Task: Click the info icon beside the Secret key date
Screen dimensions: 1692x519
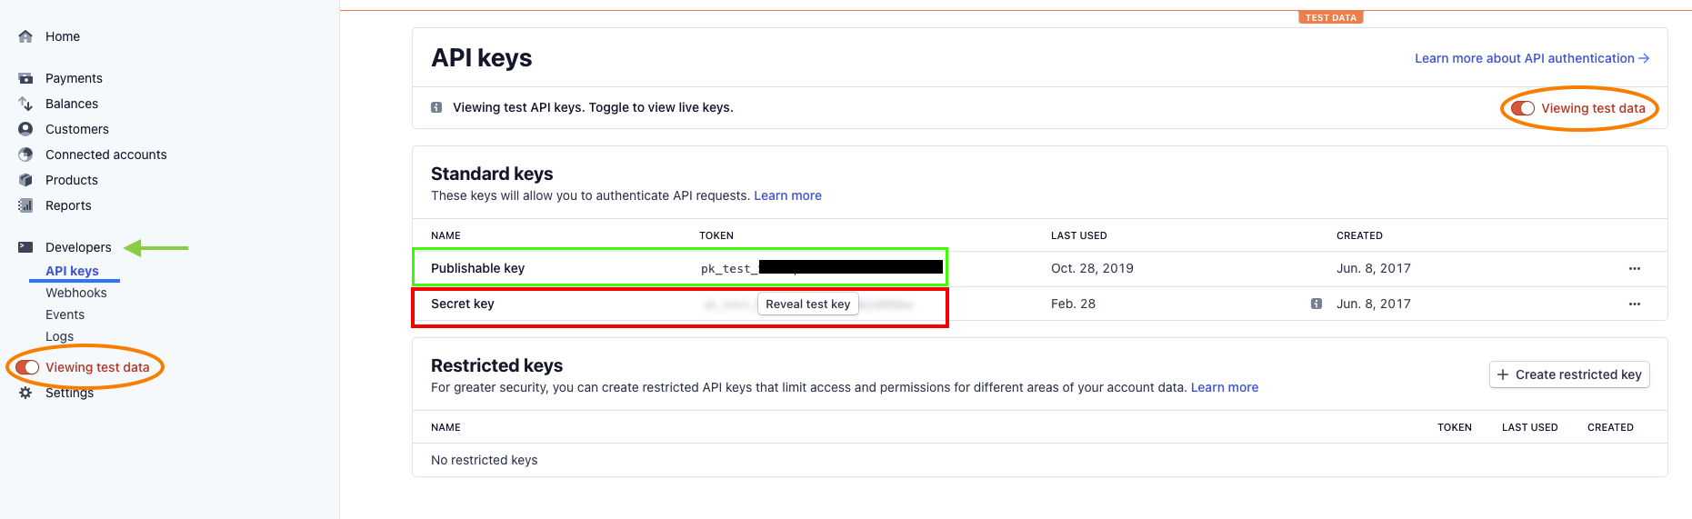Action: pos(1317,304)
